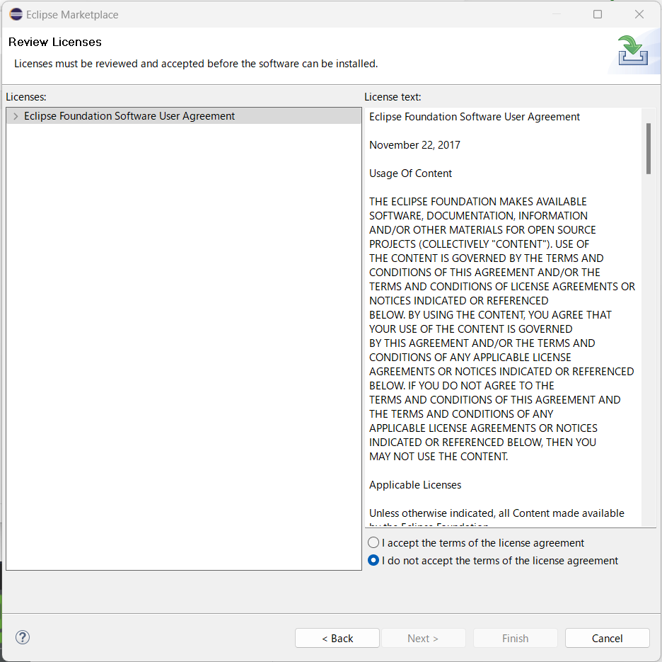Screen dimensions: 662x662
Task: Click the disabled Finish button
Action: click(515, 638)
